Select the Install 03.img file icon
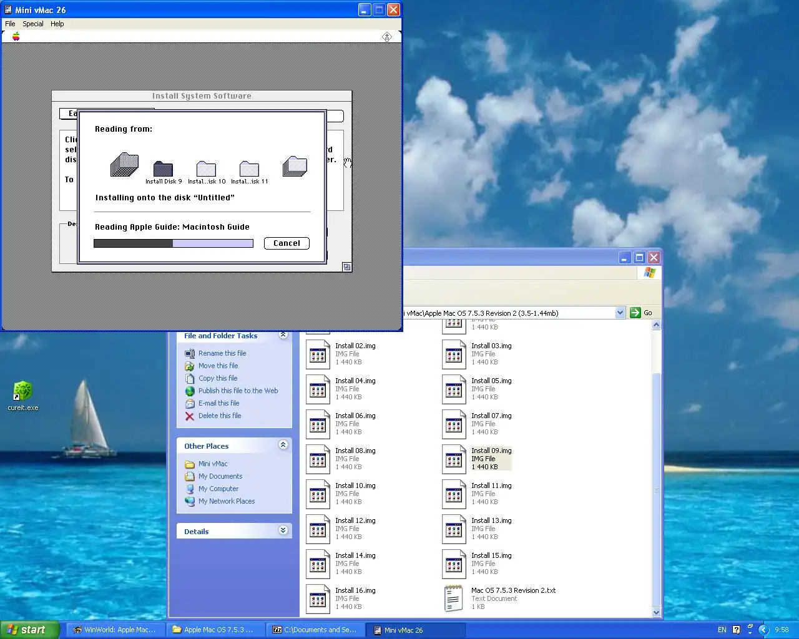Image resolution: width=799 pixels, height=639 pixels. [x=454, y=354]
